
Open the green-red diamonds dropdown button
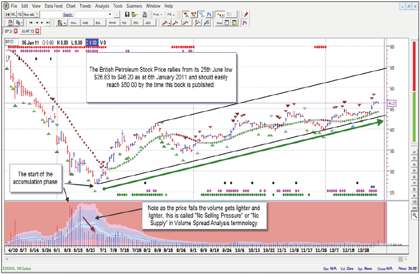pyautogui.click(x=221, y=14)
